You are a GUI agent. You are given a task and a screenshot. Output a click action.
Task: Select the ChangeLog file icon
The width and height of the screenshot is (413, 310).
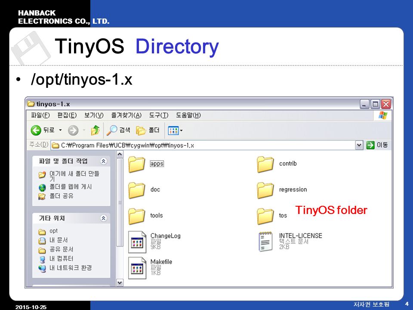137,242
